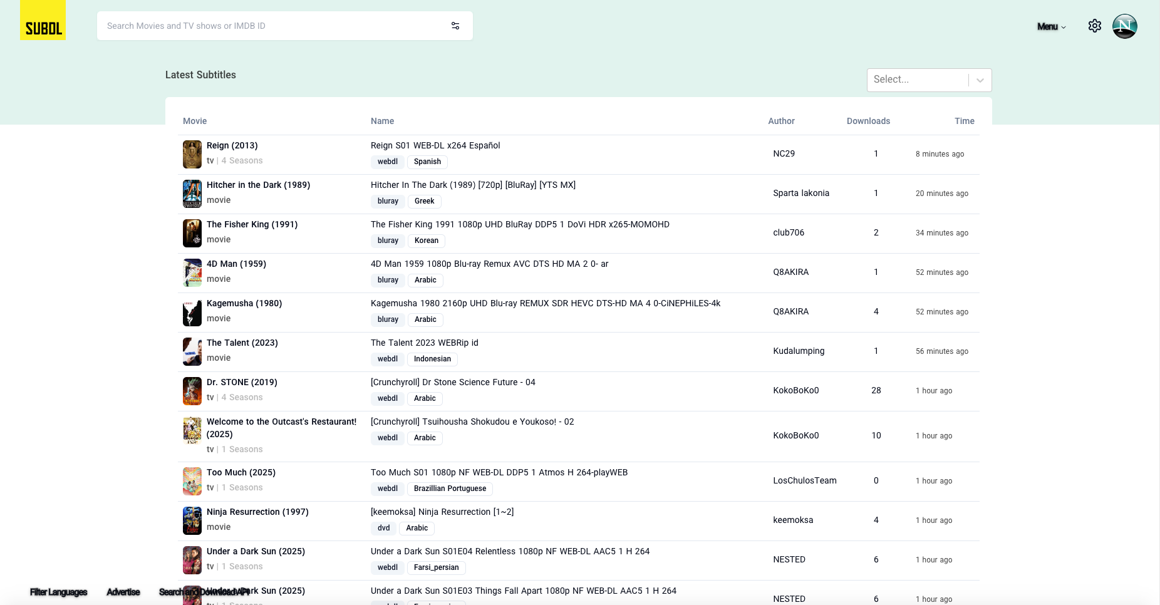Open subtitle Reign S01 WEB-DL x264 Español

click(x=435, y=145)
